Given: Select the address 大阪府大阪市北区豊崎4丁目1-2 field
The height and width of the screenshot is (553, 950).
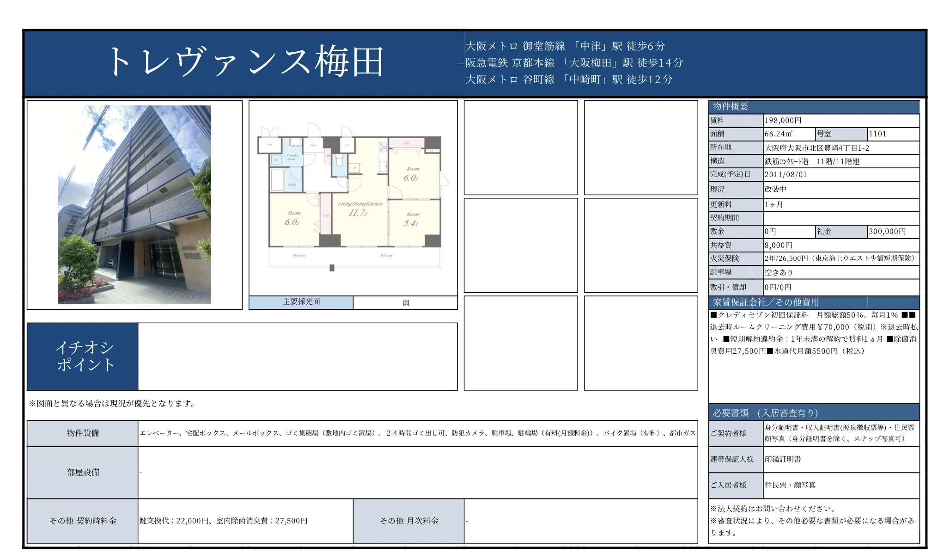Looking at the screenshot, I should coord(841,148).
